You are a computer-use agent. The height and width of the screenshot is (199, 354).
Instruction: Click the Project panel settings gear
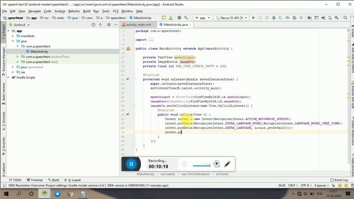pyautogui.click(x=109, y=24)
